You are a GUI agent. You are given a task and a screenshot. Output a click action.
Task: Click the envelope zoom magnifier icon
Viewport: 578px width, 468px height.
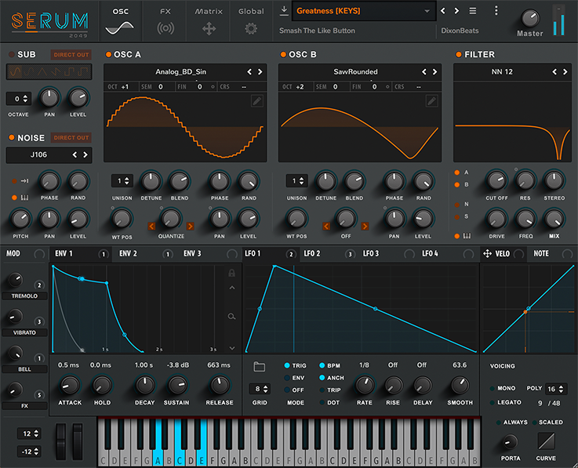(231, 316)
